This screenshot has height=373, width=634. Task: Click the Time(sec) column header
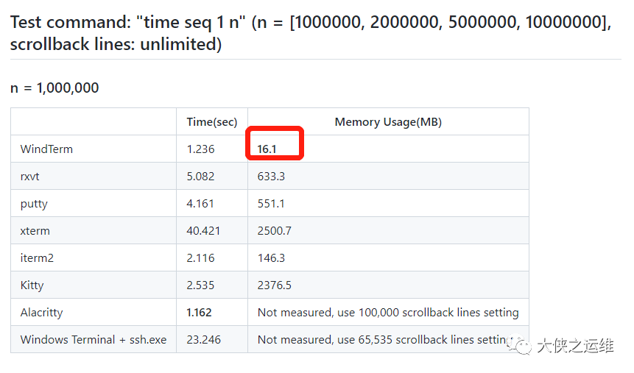click(212, 122)
